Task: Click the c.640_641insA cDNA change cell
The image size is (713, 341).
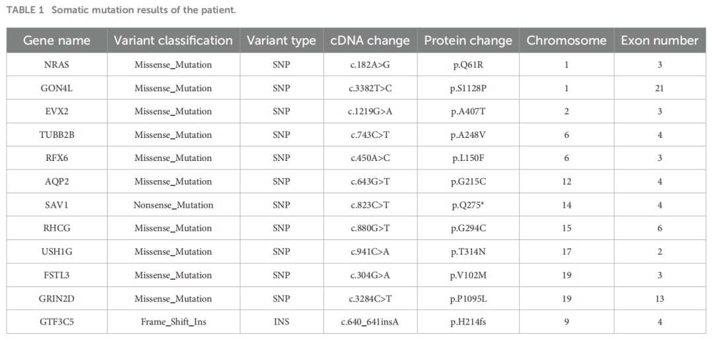Action: pos(370,322)
